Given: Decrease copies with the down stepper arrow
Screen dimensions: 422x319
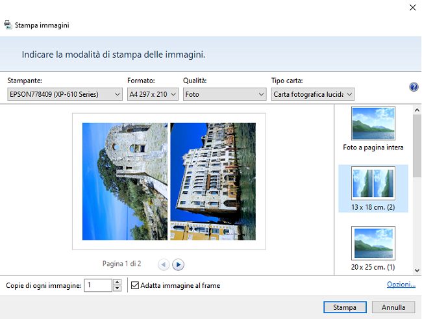Looking at the screenshot, I should [117, 288].
